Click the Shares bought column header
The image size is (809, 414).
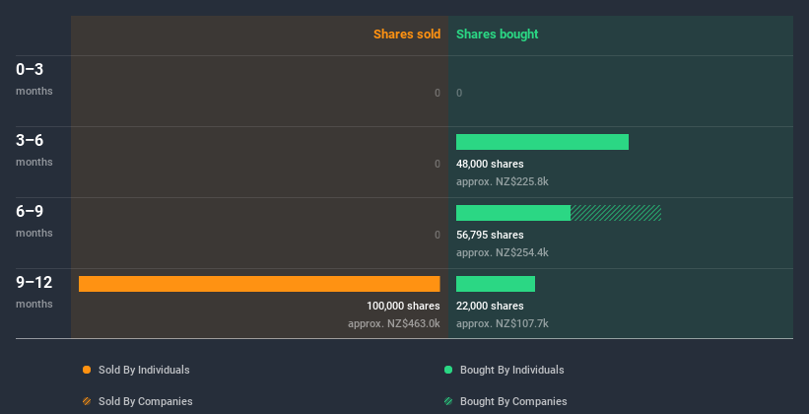[497, 34]
